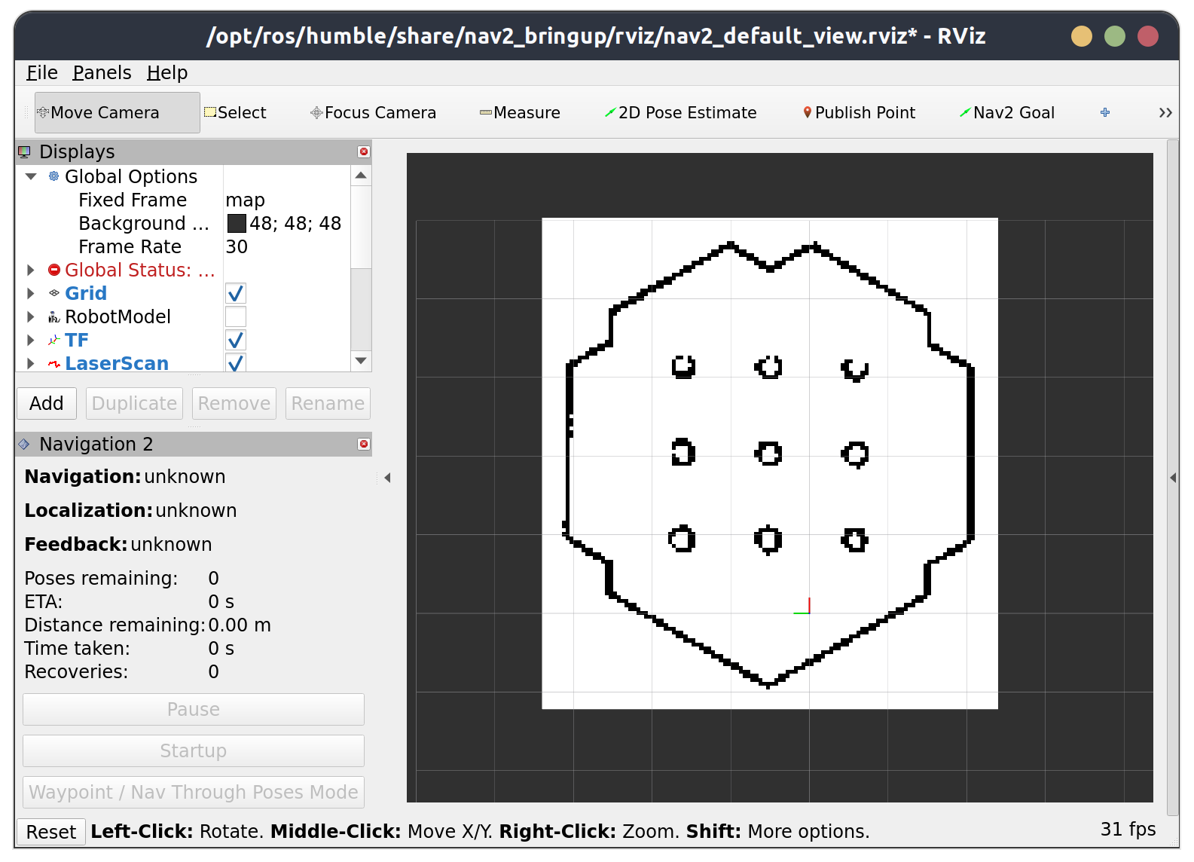The width and height of the screenshot is (1194, 862).
Task: Open the Panels menu
Action: (x=102, y=73)
